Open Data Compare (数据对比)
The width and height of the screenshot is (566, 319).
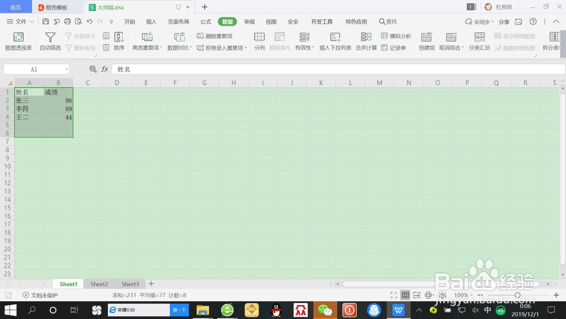(179, 41)
